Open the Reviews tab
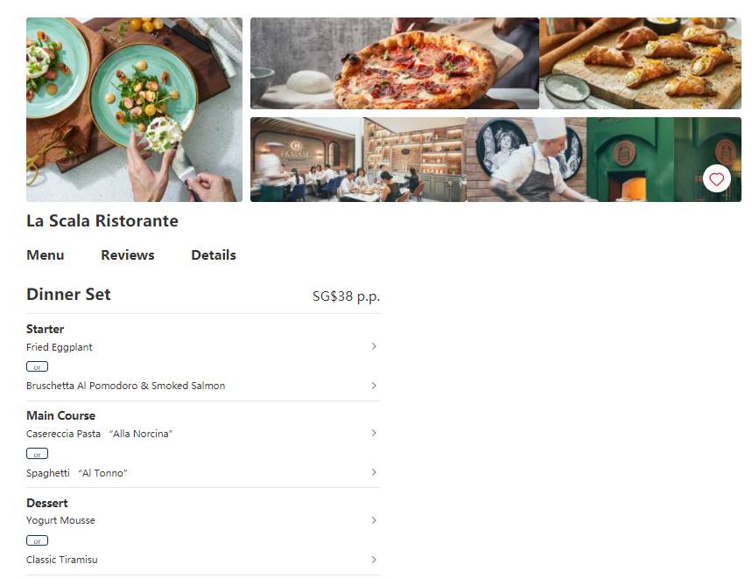The image size is (752, 578). point(128,255)
